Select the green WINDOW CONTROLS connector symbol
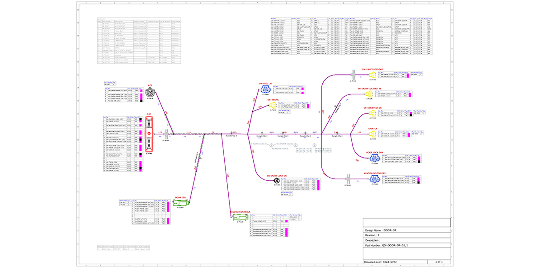The height and width of the screenshot is (267, 535). click(239, 218)
